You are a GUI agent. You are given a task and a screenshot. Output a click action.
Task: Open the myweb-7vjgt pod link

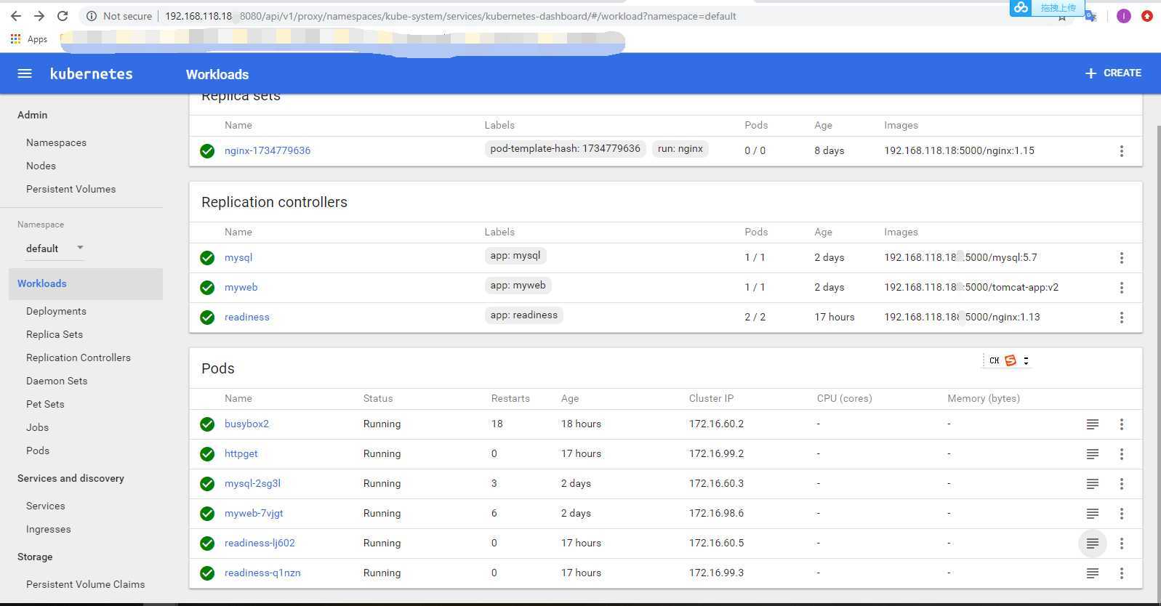pyautogui.click(x=254, y=513)
